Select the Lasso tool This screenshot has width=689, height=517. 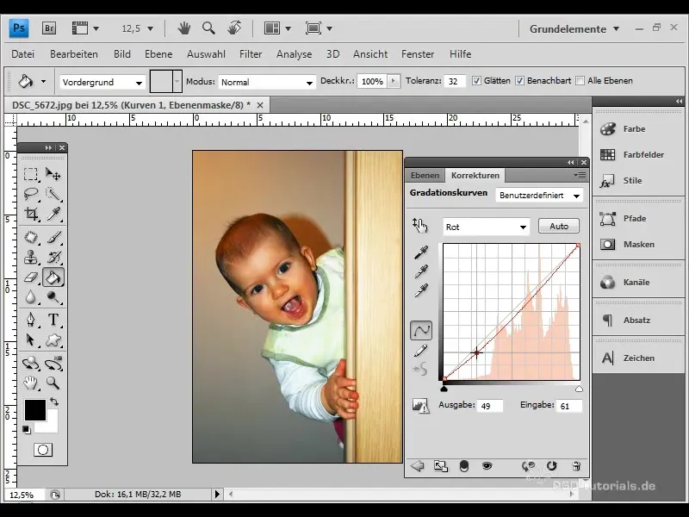30,194
